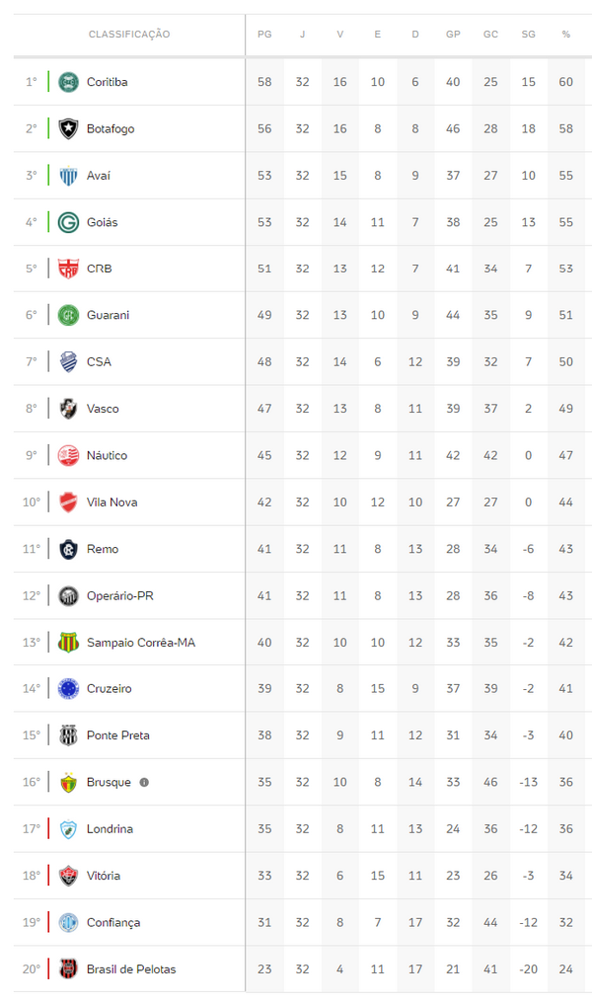This screenshot has width=592, height=1004.
Task: Click the Londrina team name
Action: (x=110, y=829)
